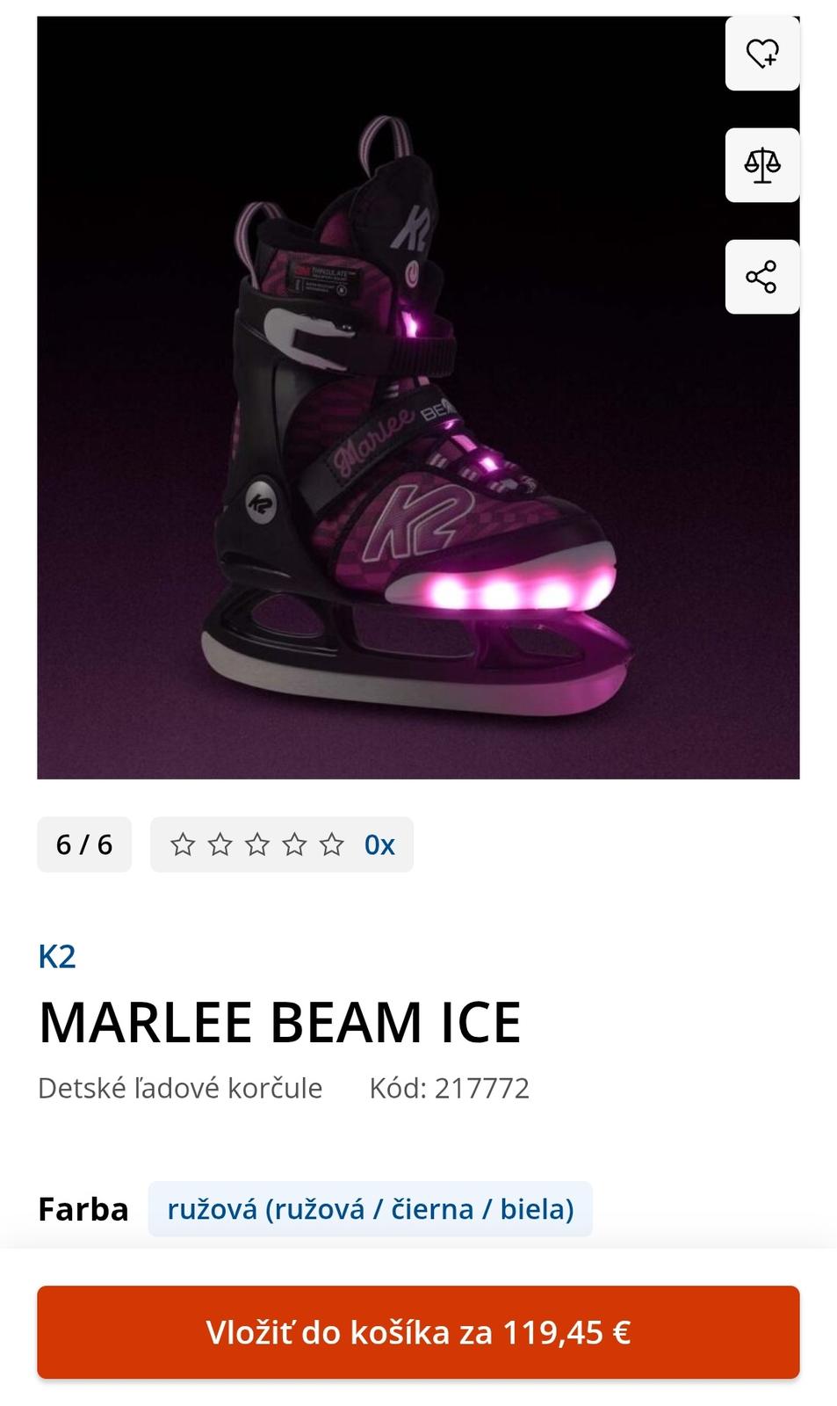Tap the main skate product photo
837x1406 pixels.
(418, 397)
